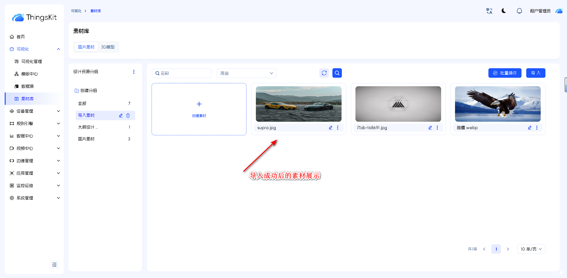Change the 10 条/页 page size
This screenshot has width=567, height=278.
(x=531, y=249)
